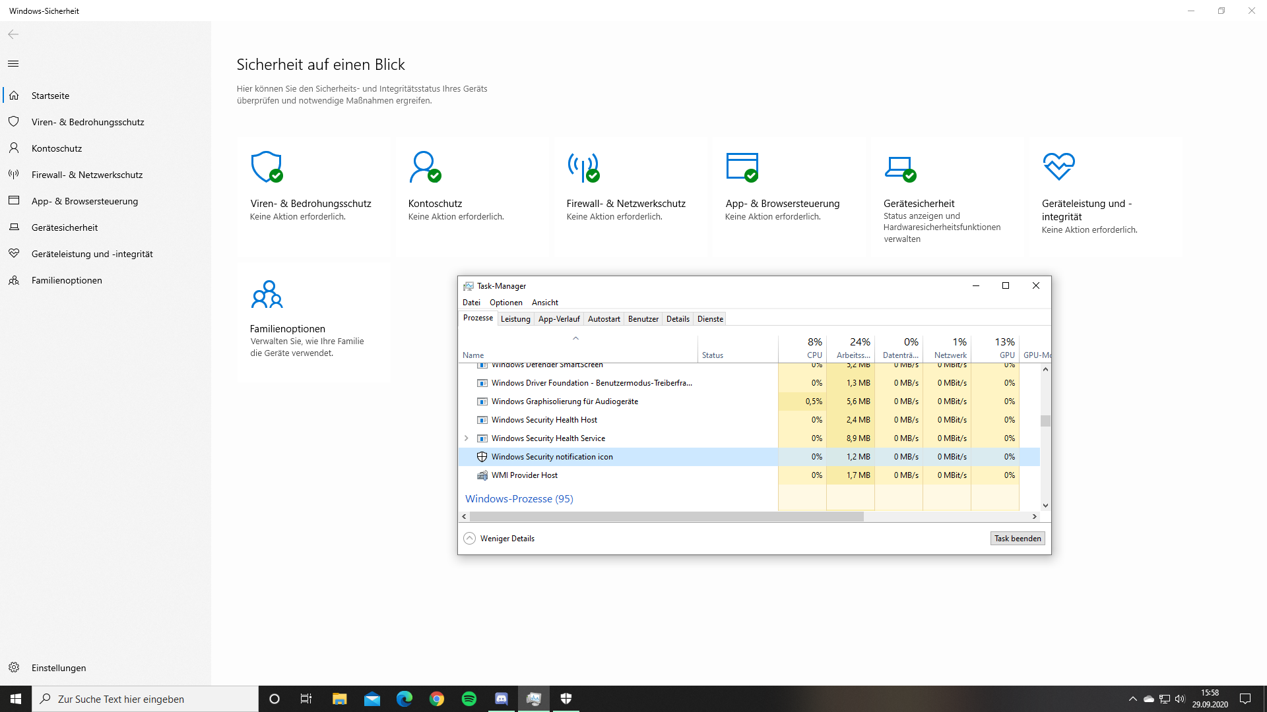Click the Windows-Prozesse (95) group heading

pyautogui.click(x=519, y=499)
